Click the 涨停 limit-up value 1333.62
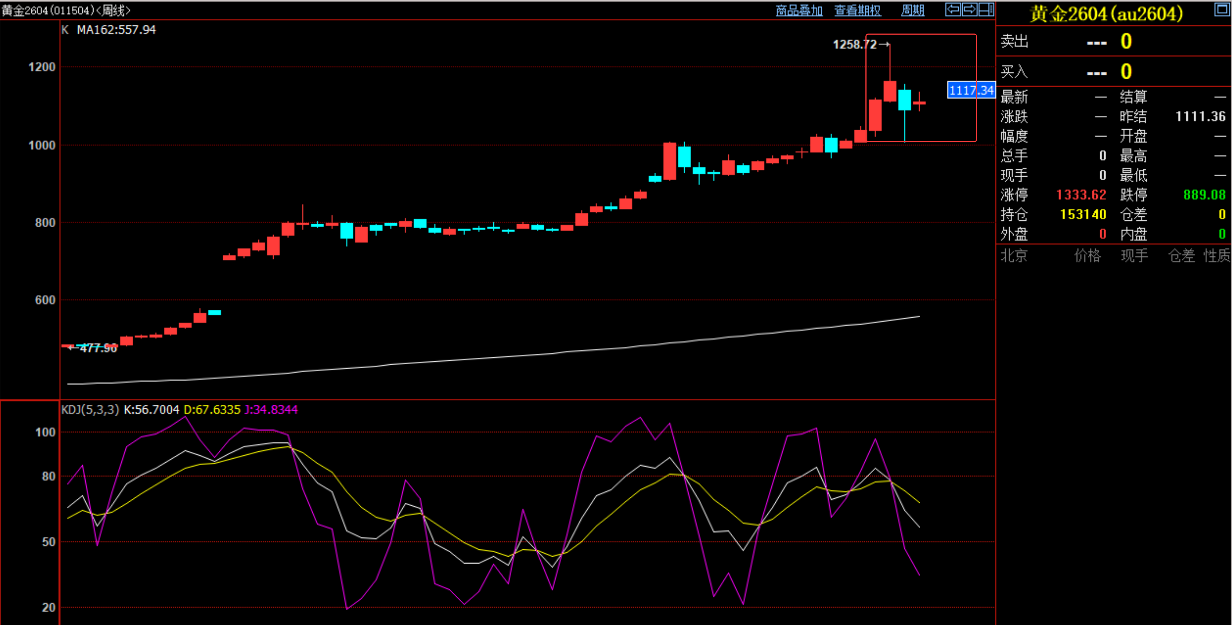The height and width of the screenshot is (625, 1232). pyautogui.click(x=1081, y=195)
